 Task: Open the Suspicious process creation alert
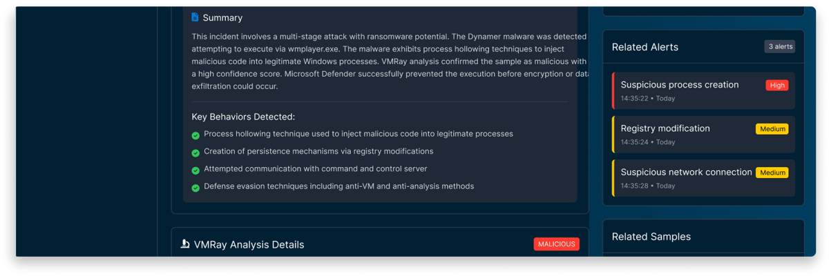[703, 90]
